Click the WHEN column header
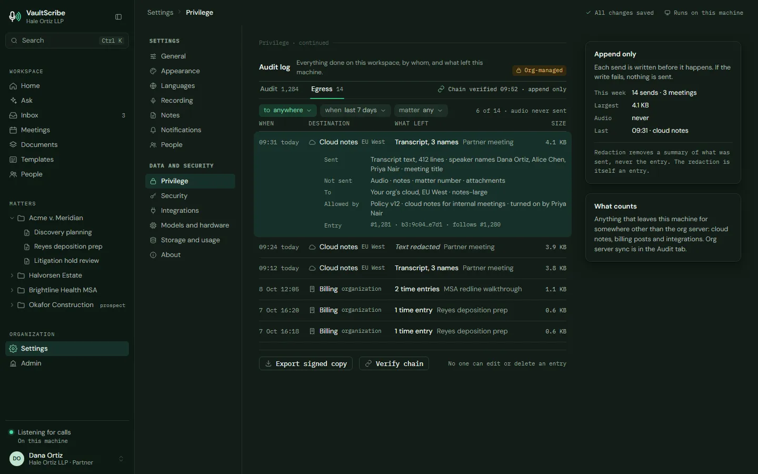 click(x=266, y=123)
